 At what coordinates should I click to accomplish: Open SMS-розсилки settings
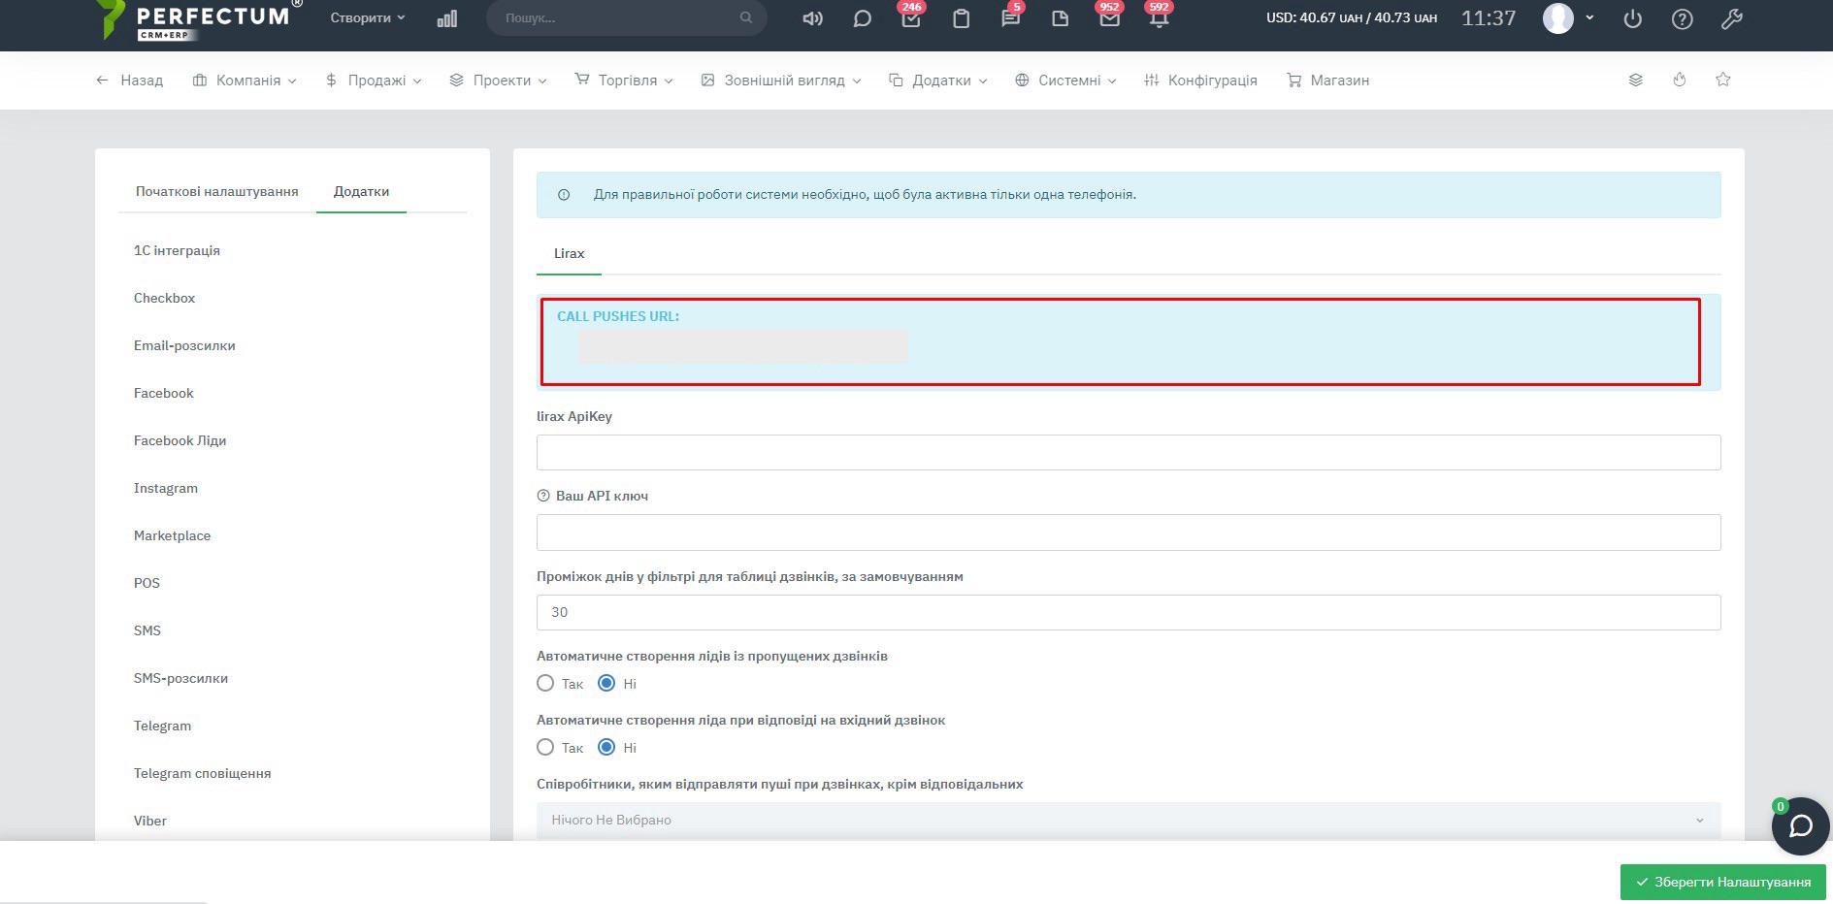pos(181,678)
